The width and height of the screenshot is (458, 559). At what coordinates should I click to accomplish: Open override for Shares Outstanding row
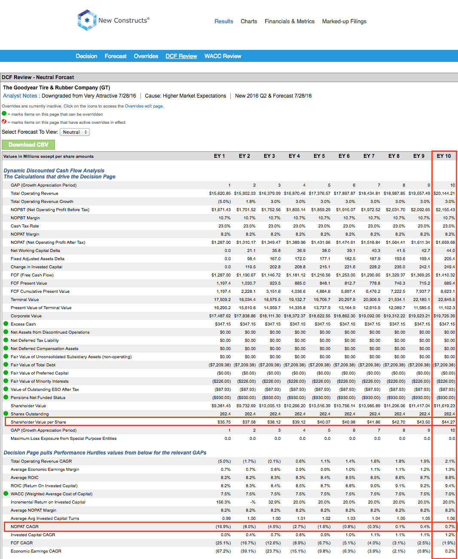pyautogui.click(x=6, y=414)
